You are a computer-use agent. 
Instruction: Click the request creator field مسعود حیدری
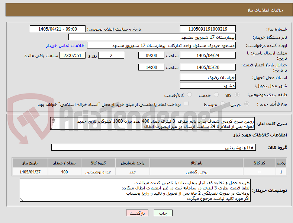[x=161, y=45]
